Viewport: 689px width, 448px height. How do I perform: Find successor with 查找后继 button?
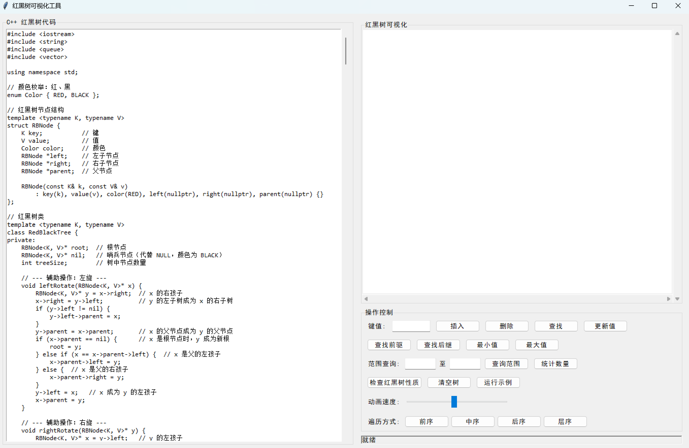click(438, 345)
